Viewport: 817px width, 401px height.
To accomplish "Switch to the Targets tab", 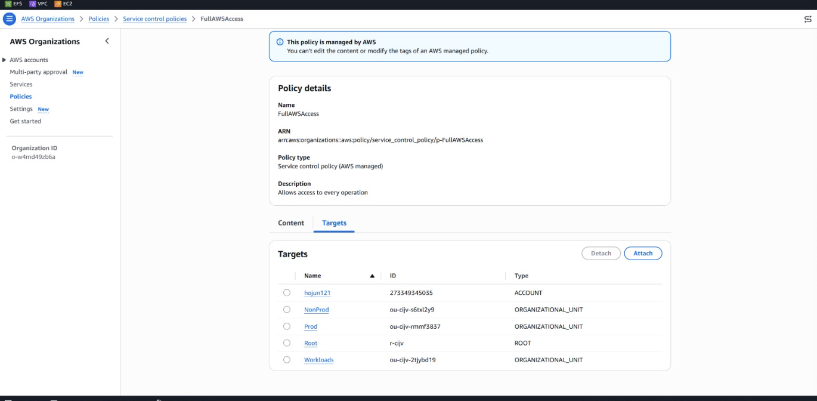I will point(334,223).
